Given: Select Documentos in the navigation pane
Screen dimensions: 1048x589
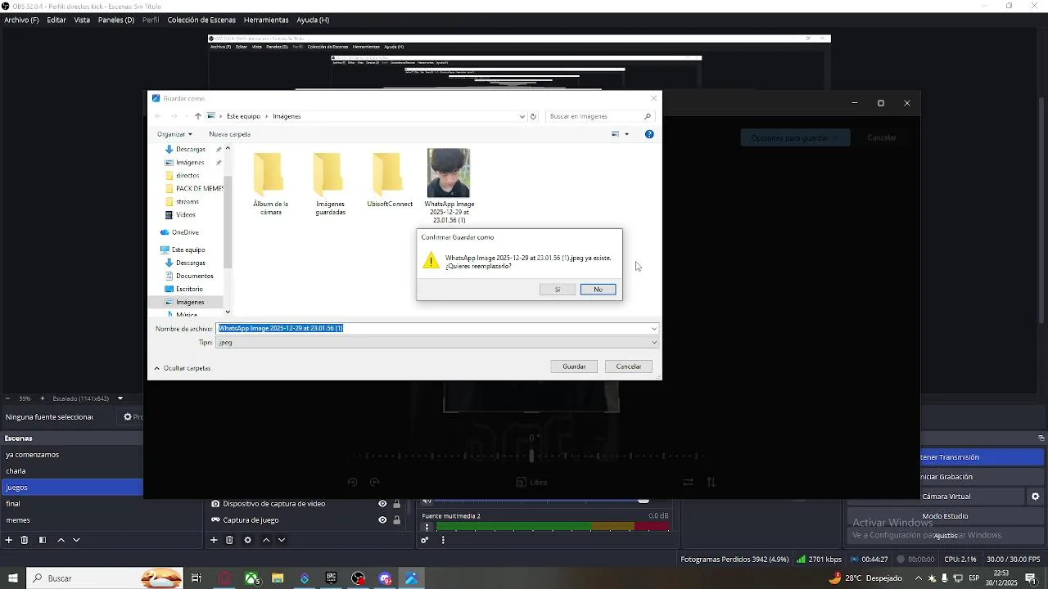Looking at the screenshot, I should [194, 276].
